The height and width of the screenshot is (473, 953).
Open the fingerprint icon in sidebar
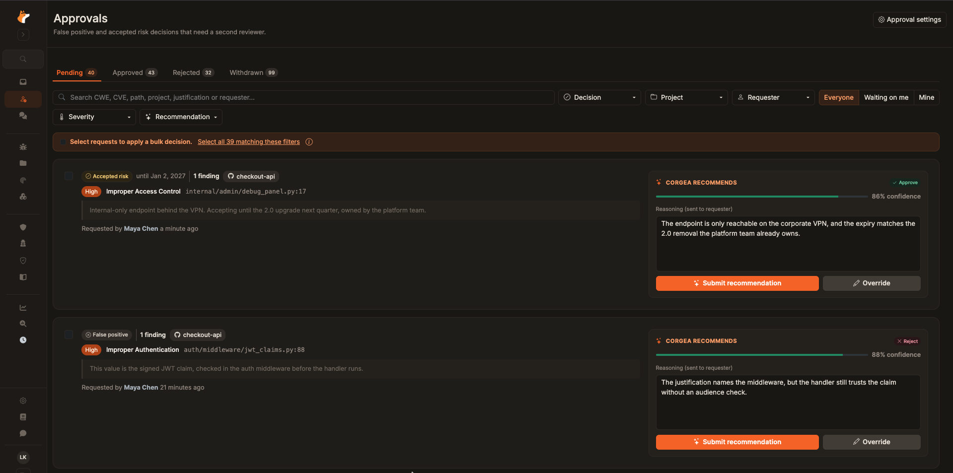[x=23, y=180]
